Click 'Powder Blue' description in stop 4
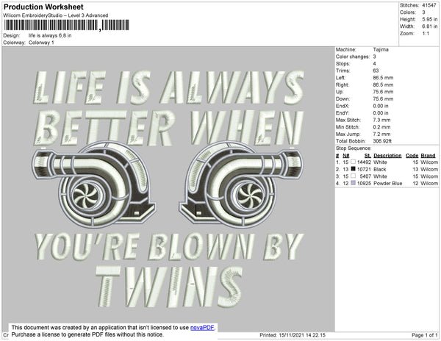The image size is (441, 341). 387,183
